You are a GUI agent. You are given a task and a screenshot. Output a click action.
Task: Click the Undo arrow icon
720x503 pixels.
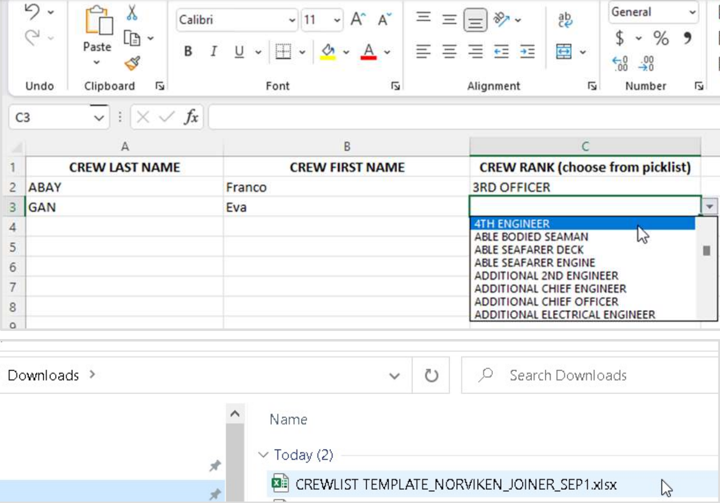32,12
